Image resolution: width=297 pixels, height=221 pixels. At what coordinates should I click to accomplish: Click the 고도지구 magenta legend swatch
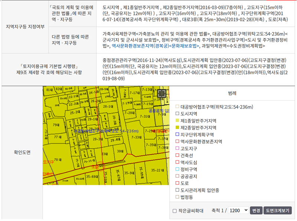coord(177,148)
